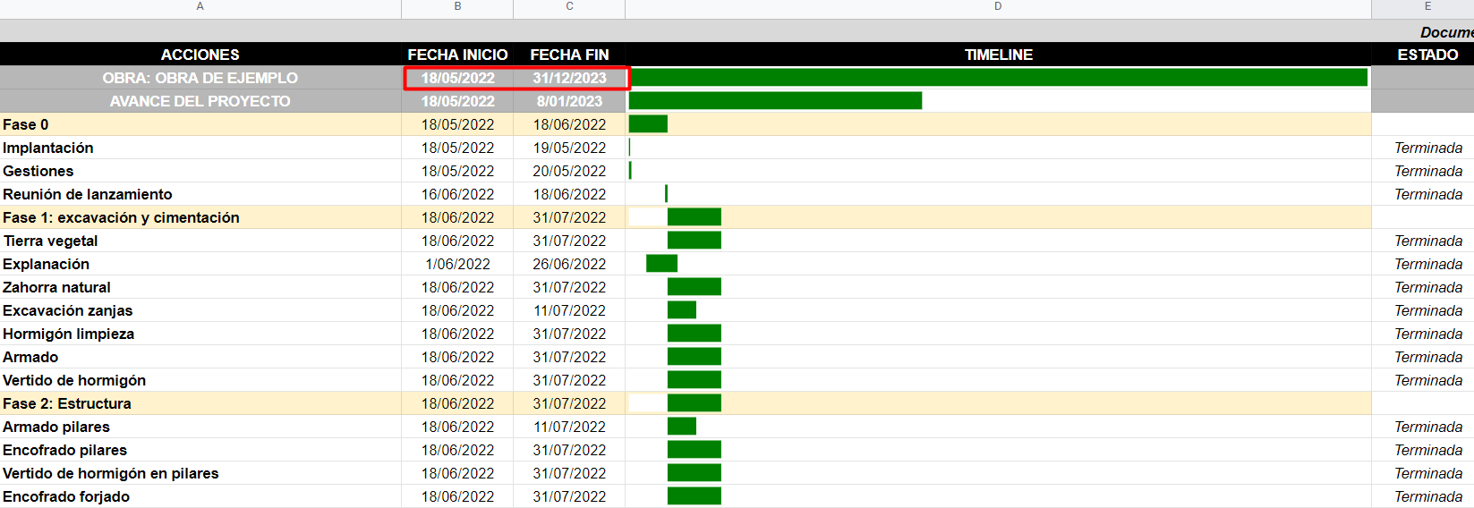1474x508 pixels.
Task: Select Terminada status for Armado pilares
Action: 1427,427
